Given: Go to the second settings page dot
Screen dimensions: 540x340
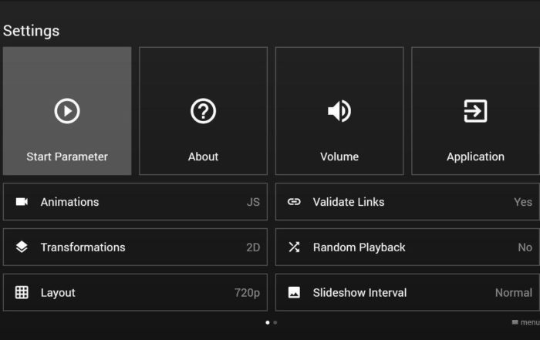Looking at the screenshot, I should pyautogui.click(x=275, y=322).
